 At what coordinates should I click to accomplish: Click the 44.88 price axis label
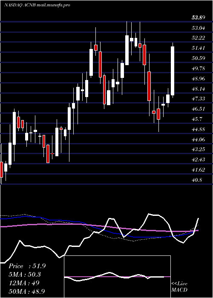(x=199, y=129)
